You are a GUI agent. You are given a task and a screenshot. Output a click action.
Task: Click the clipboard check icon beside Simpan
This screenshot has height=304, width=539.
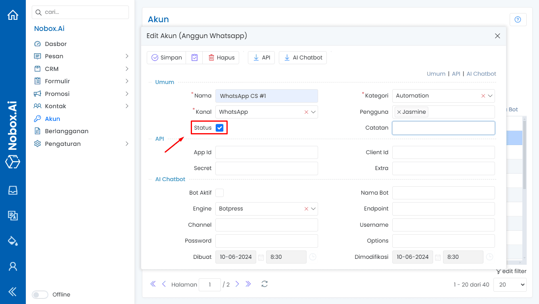(194, 57)
